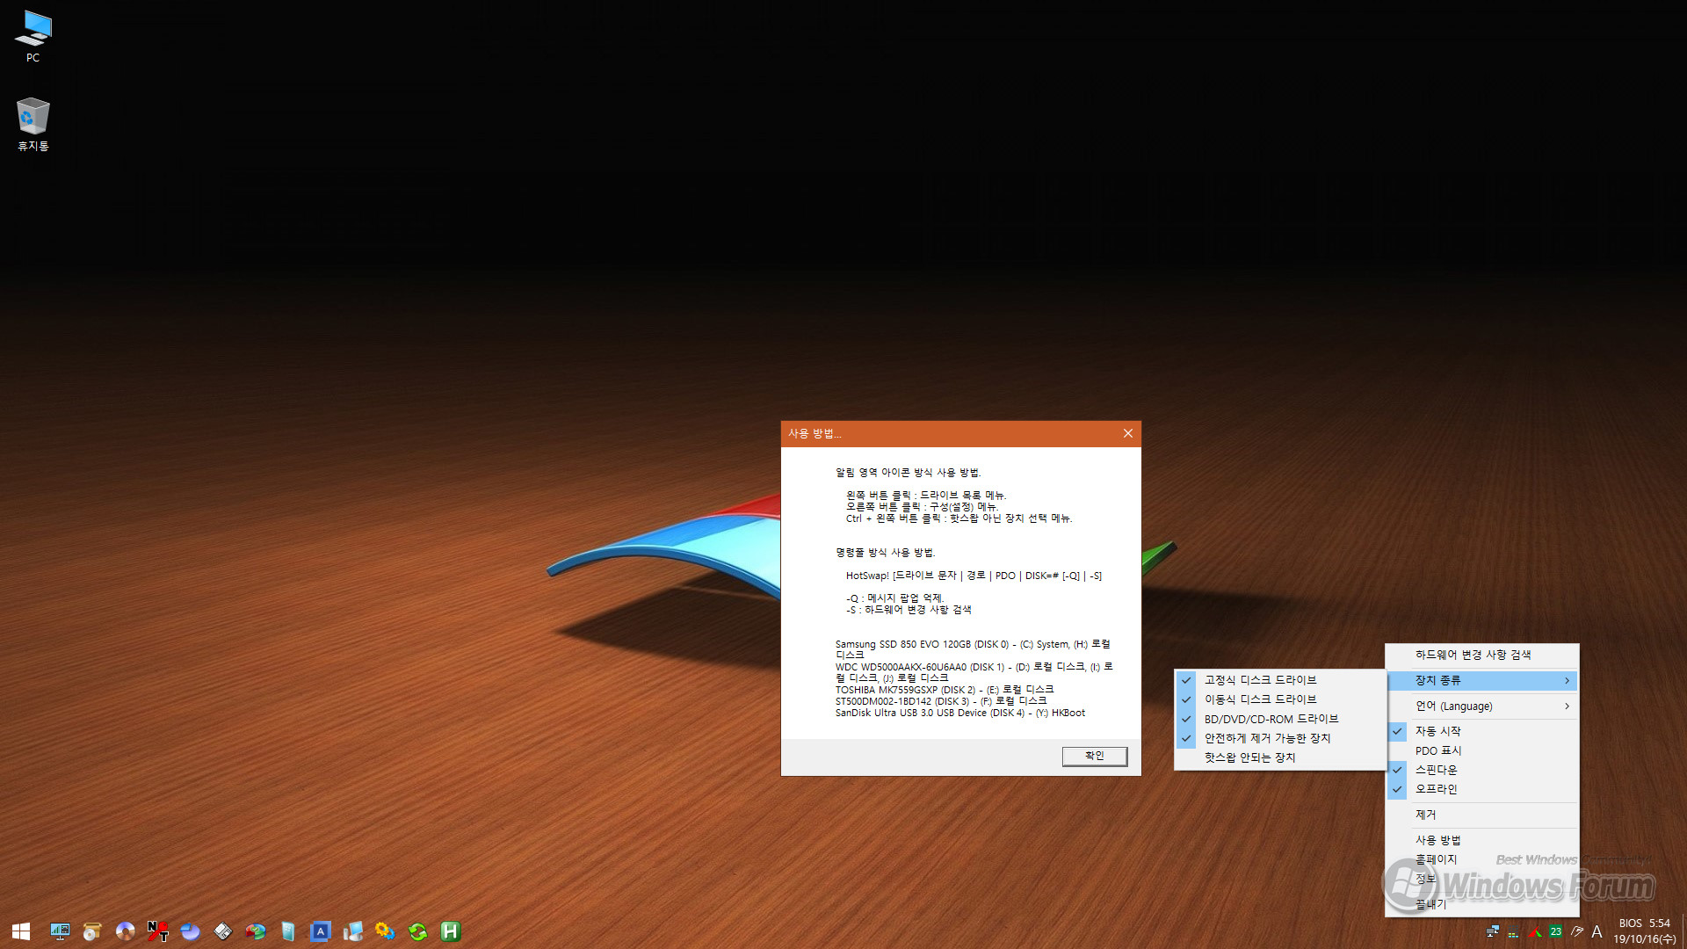
Task: Launch the blue square letter A taskbar icon
Action: pos(321,931)
